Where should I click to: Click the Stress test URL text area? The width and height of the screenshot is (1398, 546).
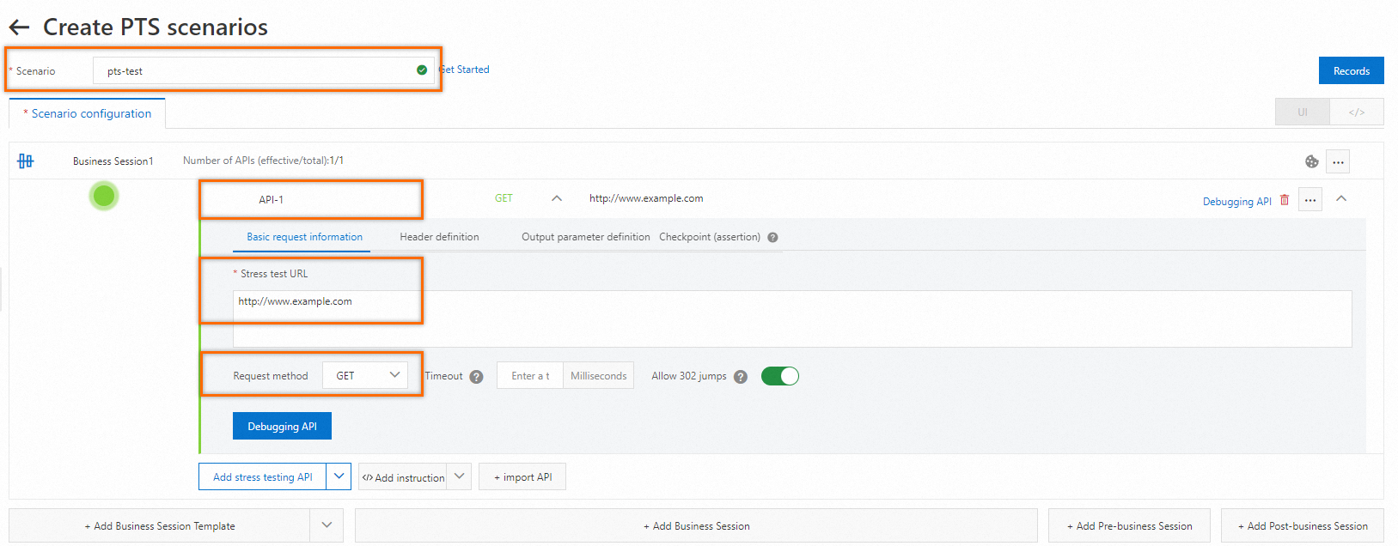point(792,318)
